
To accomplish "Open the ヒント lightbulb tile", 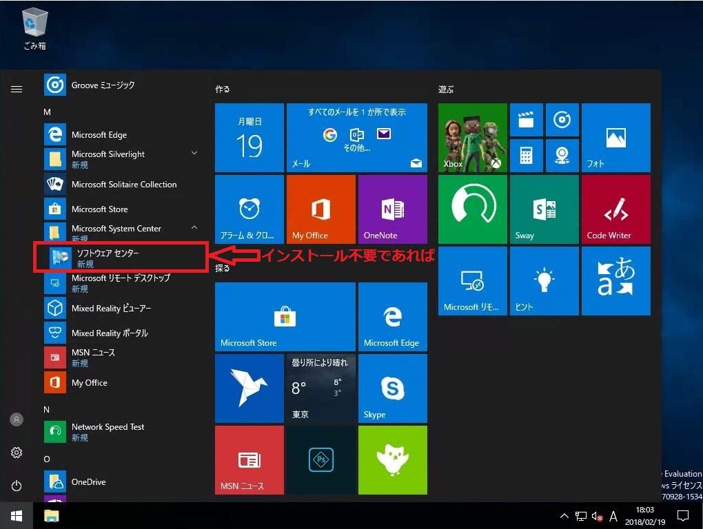I will (x=544, y=281).
